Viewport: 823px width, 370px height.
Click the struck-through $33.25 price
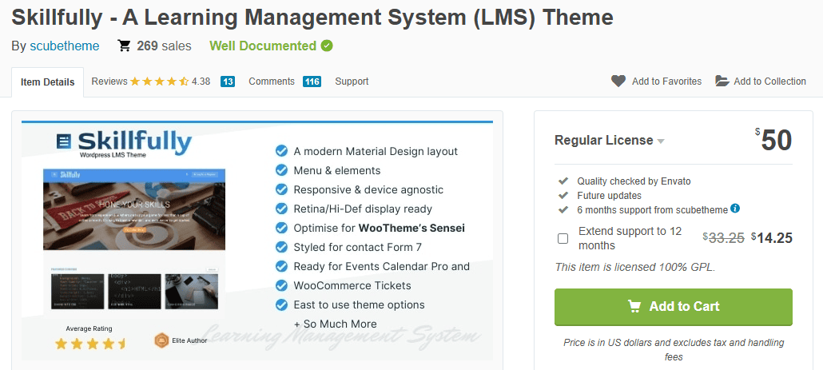(724, 238)
